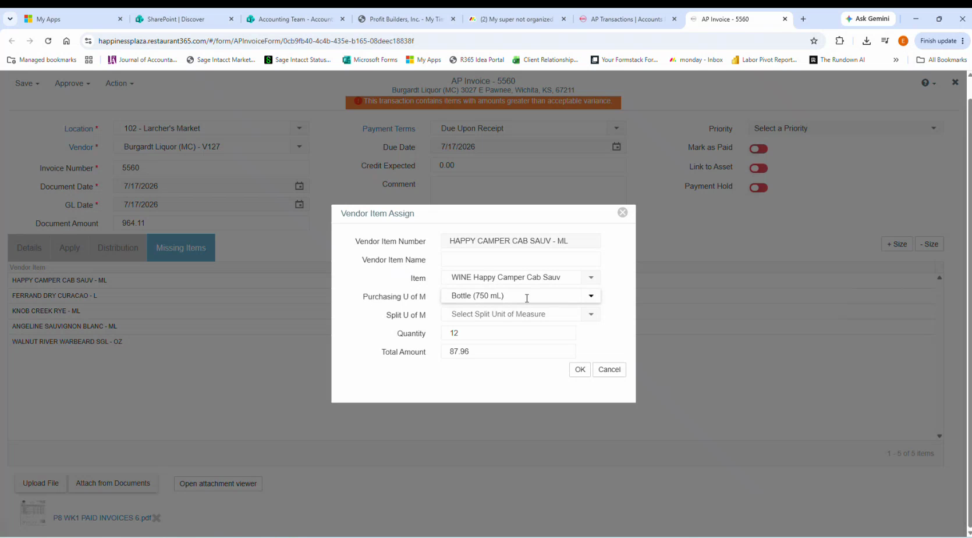972x538 pixels.
Task: Click OK in Vendor Item Assign
Action: point(580,369)
